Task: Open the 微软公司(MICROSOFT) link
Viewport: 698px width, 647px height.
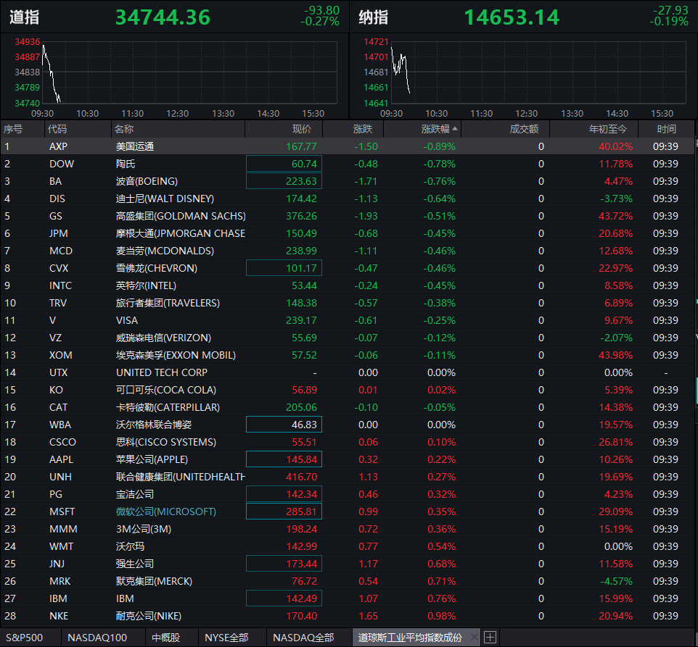Action: 166,512
